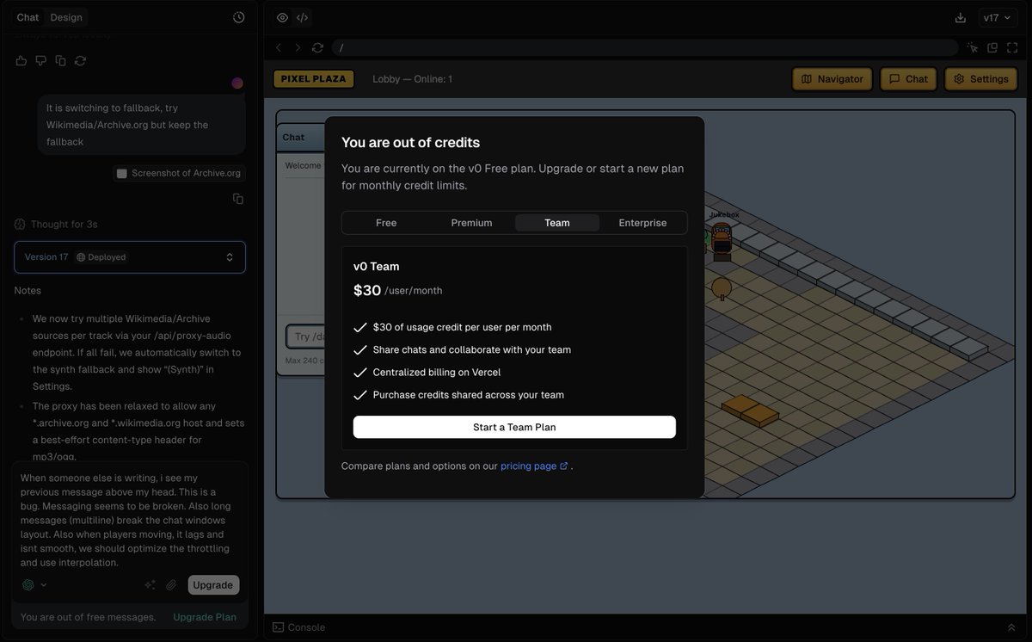1032x642 pixels.
Task: Enter fullscreen preview mode
Action: coord(1012,47)
